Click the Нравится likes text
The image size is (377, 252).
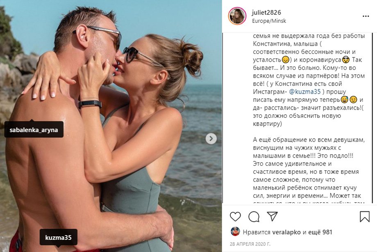pyautogui.click(x=257, y=232)
